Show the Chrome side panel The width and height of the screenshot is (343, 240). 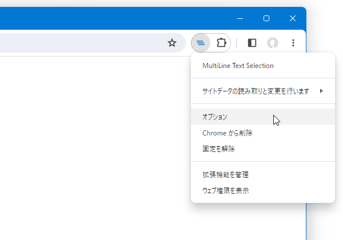tap(252, 43)
